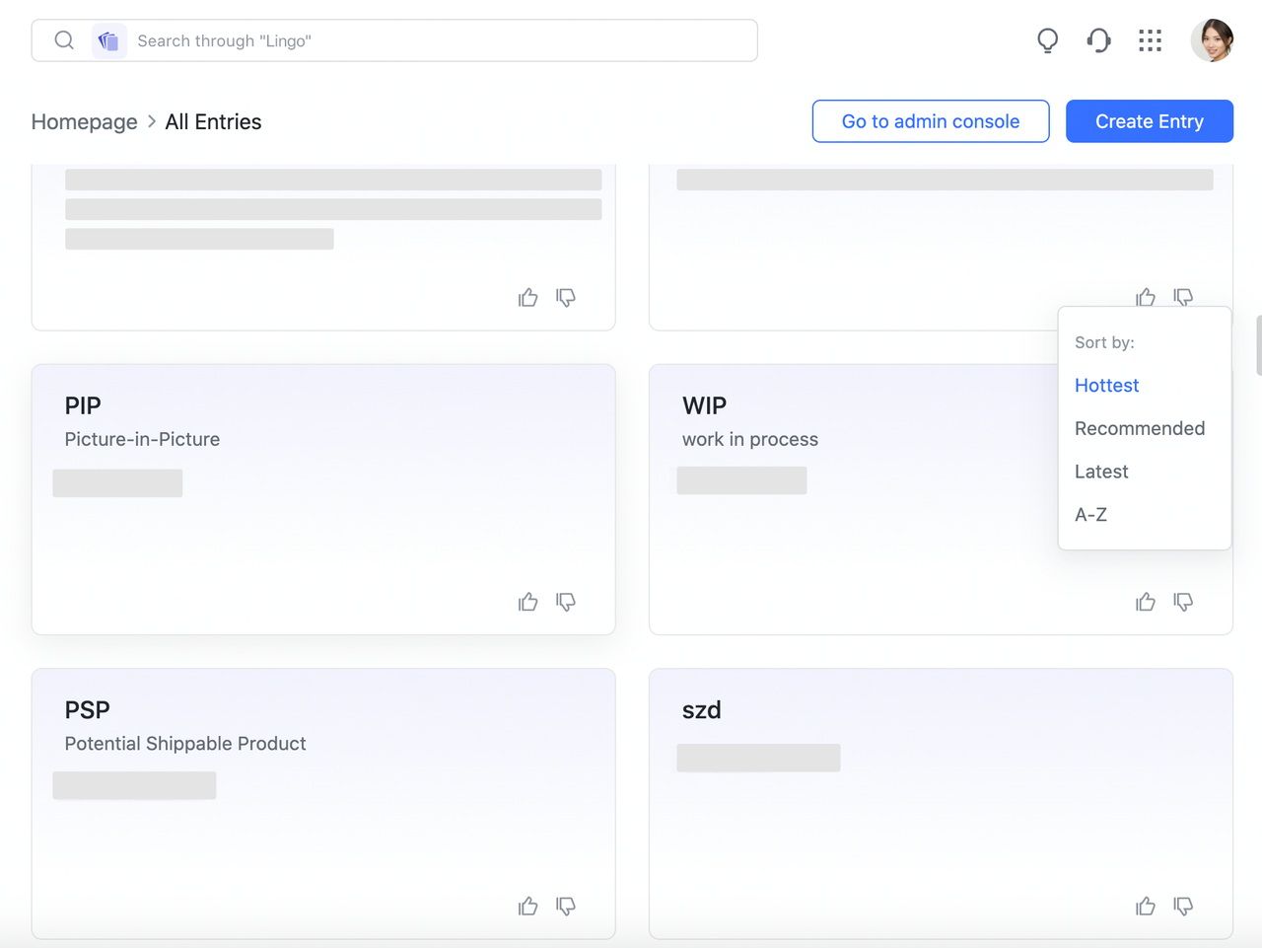
Task: Like the PIP entry
Action: tap(528, 602)
